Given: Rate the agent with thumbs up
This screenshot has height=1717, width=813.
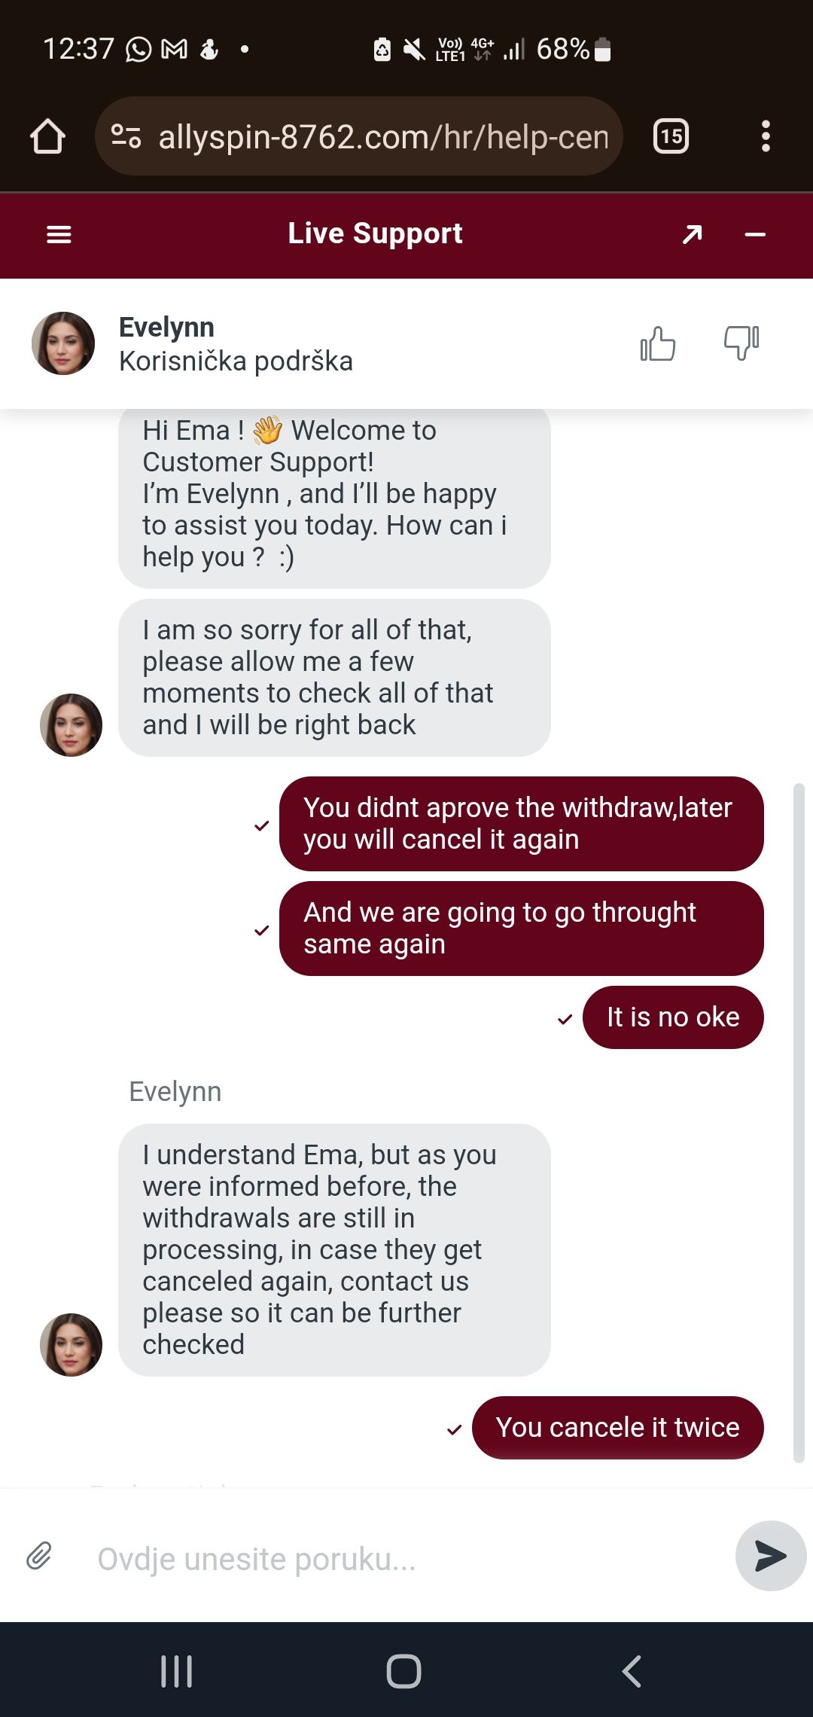Looking at the screenshot, I should coord(657,344).
